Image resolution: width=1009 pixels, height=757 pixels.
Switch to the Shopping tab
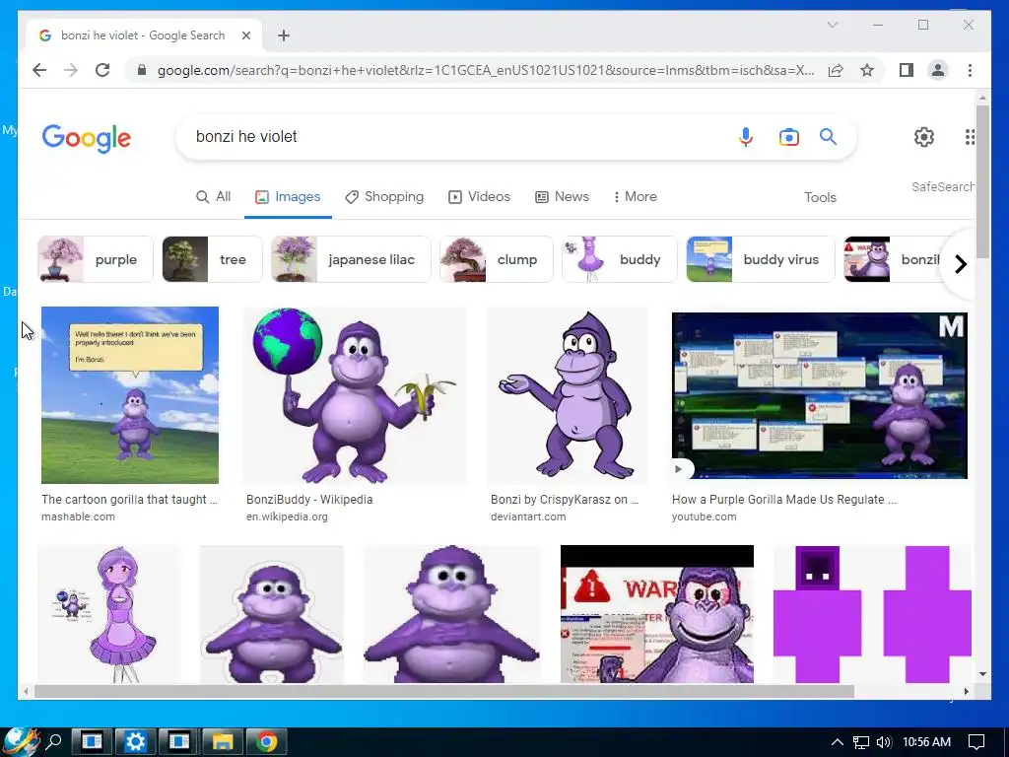[384, 196]
